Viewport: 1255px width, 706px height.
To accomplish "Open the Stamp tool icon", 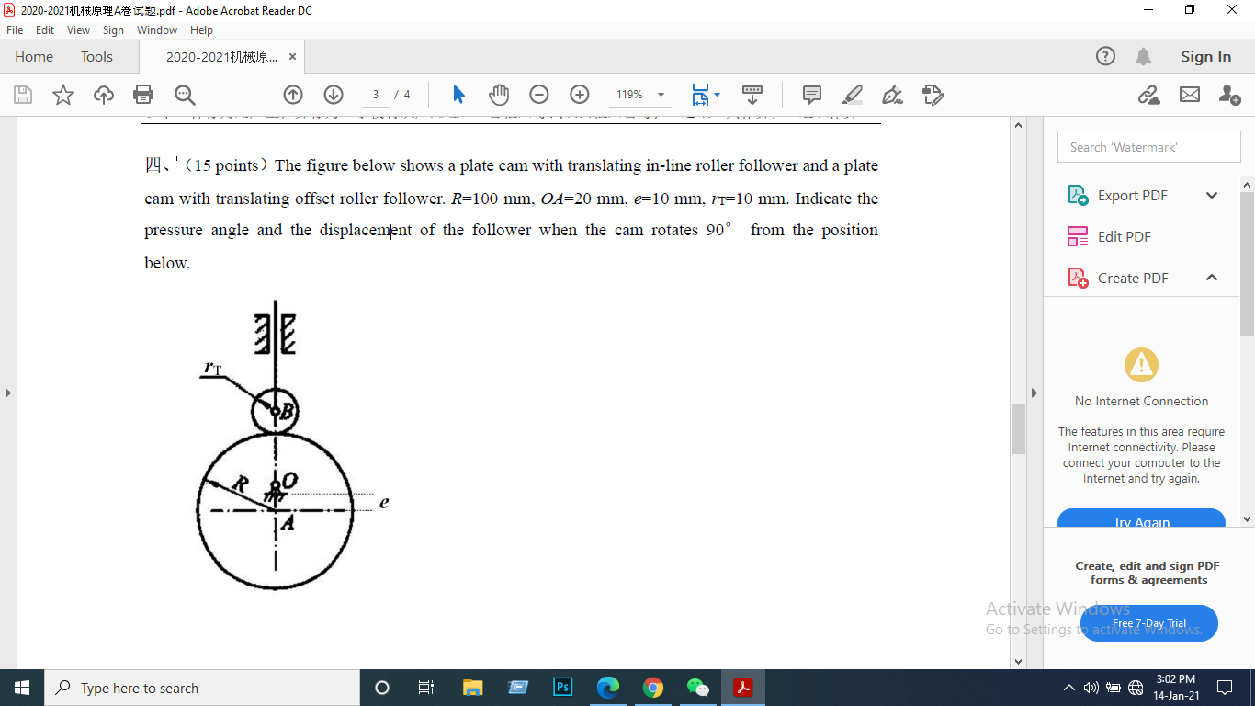I will [x=933, y=95].
